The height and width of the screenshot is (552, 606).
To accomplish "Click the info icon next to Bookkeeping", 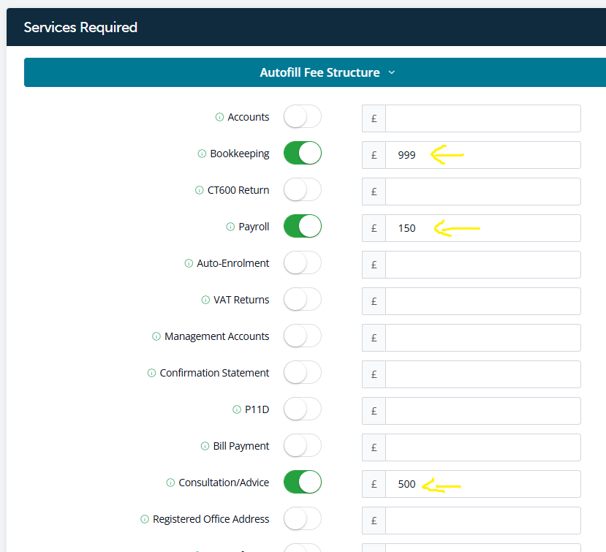I will click(202, 154).
